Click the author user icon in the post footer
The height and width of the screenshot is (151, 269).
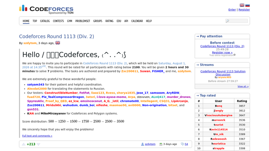[143, 144]
